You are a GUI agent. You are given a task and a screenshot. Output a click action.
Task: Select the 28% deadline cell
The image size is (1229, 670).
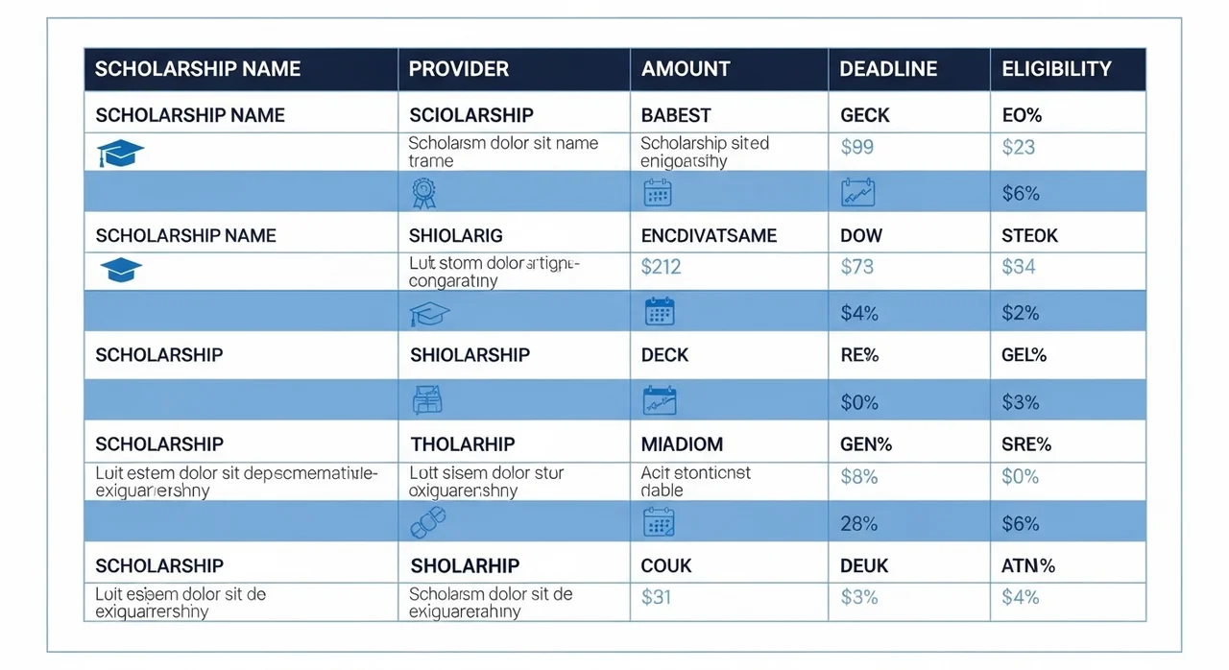pos(859,523)
